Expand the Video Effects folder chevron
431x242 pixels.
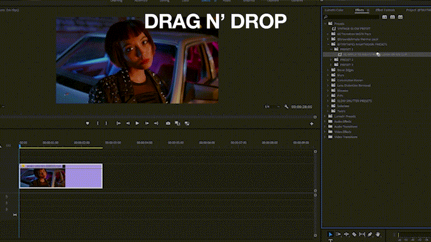click(325, 132)
